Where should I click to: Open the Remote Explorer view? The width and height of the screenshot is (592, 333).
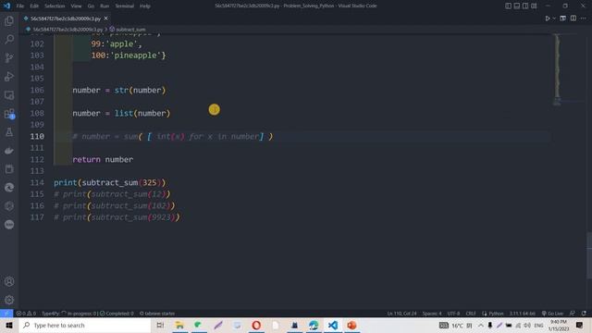click(x=9, y=95)
